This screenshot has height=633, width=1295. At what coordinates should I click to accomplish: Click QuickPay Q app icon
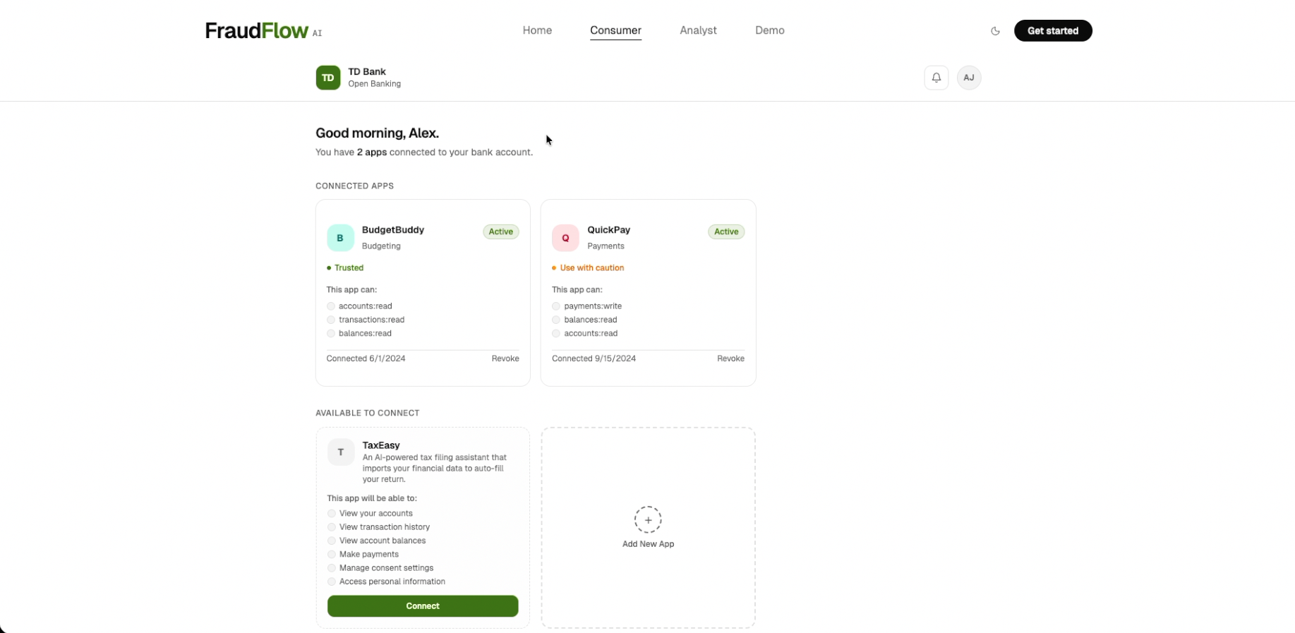[x=565, y=238]
